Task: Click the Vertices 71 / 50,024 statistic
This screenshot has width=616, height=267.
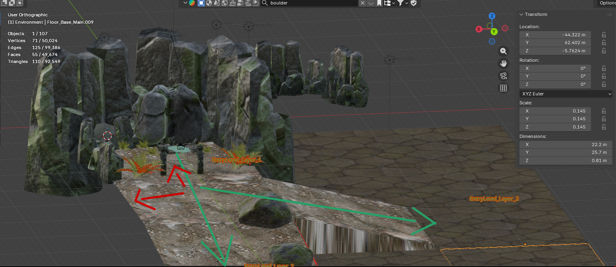Action: [32, 41]
